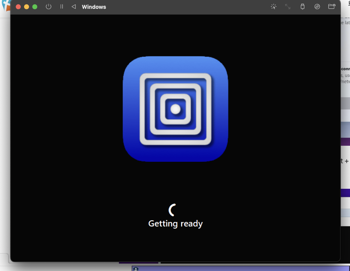Minimize the Windows VM window
The height and width of the screenshot is (271, 350).
[26, 7]
